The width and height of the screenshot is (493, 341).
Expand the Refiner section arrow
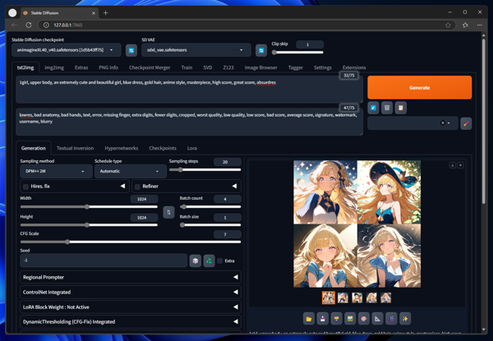[234, 186]
